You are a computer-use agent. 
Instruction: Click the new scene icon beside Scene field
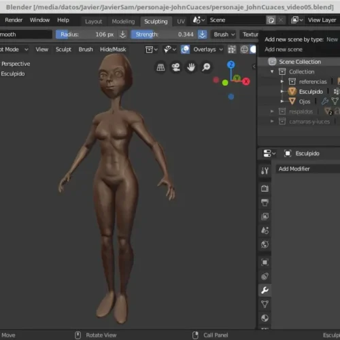tap(271, 20)
